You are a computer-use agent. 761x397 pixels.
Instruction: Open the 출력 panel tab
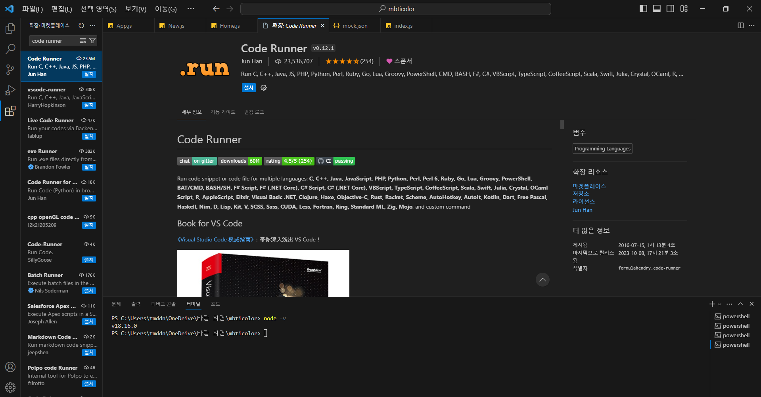pos(136,304)
